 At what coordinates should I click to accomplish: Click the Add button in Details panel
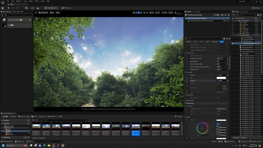[x=217, y=15]
